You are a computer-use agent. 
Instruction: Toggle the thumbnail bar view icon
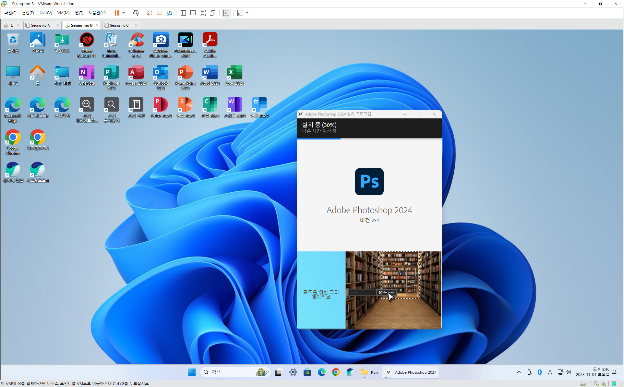coord(193,13)
